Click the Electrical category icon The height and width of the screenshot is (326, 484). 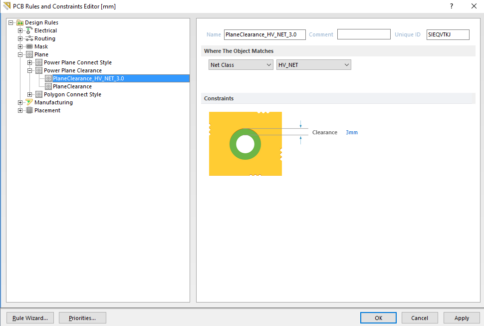tap(29, 30)
